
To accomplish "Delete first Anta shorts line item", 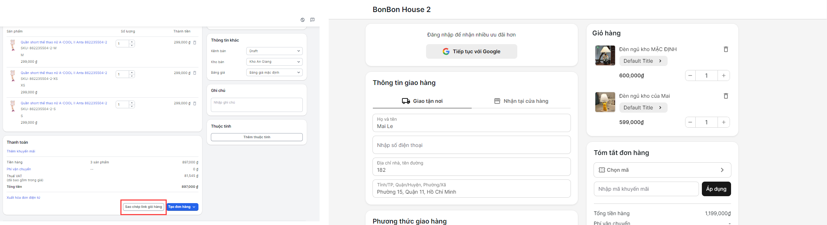I will click(x=195, y=43).
